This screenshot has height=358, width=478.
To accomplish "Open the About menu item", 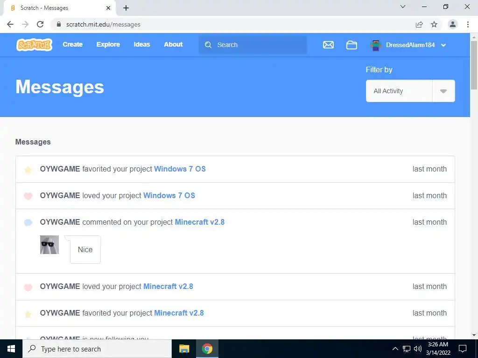I will pyautogui.click(x=173, y=44).
